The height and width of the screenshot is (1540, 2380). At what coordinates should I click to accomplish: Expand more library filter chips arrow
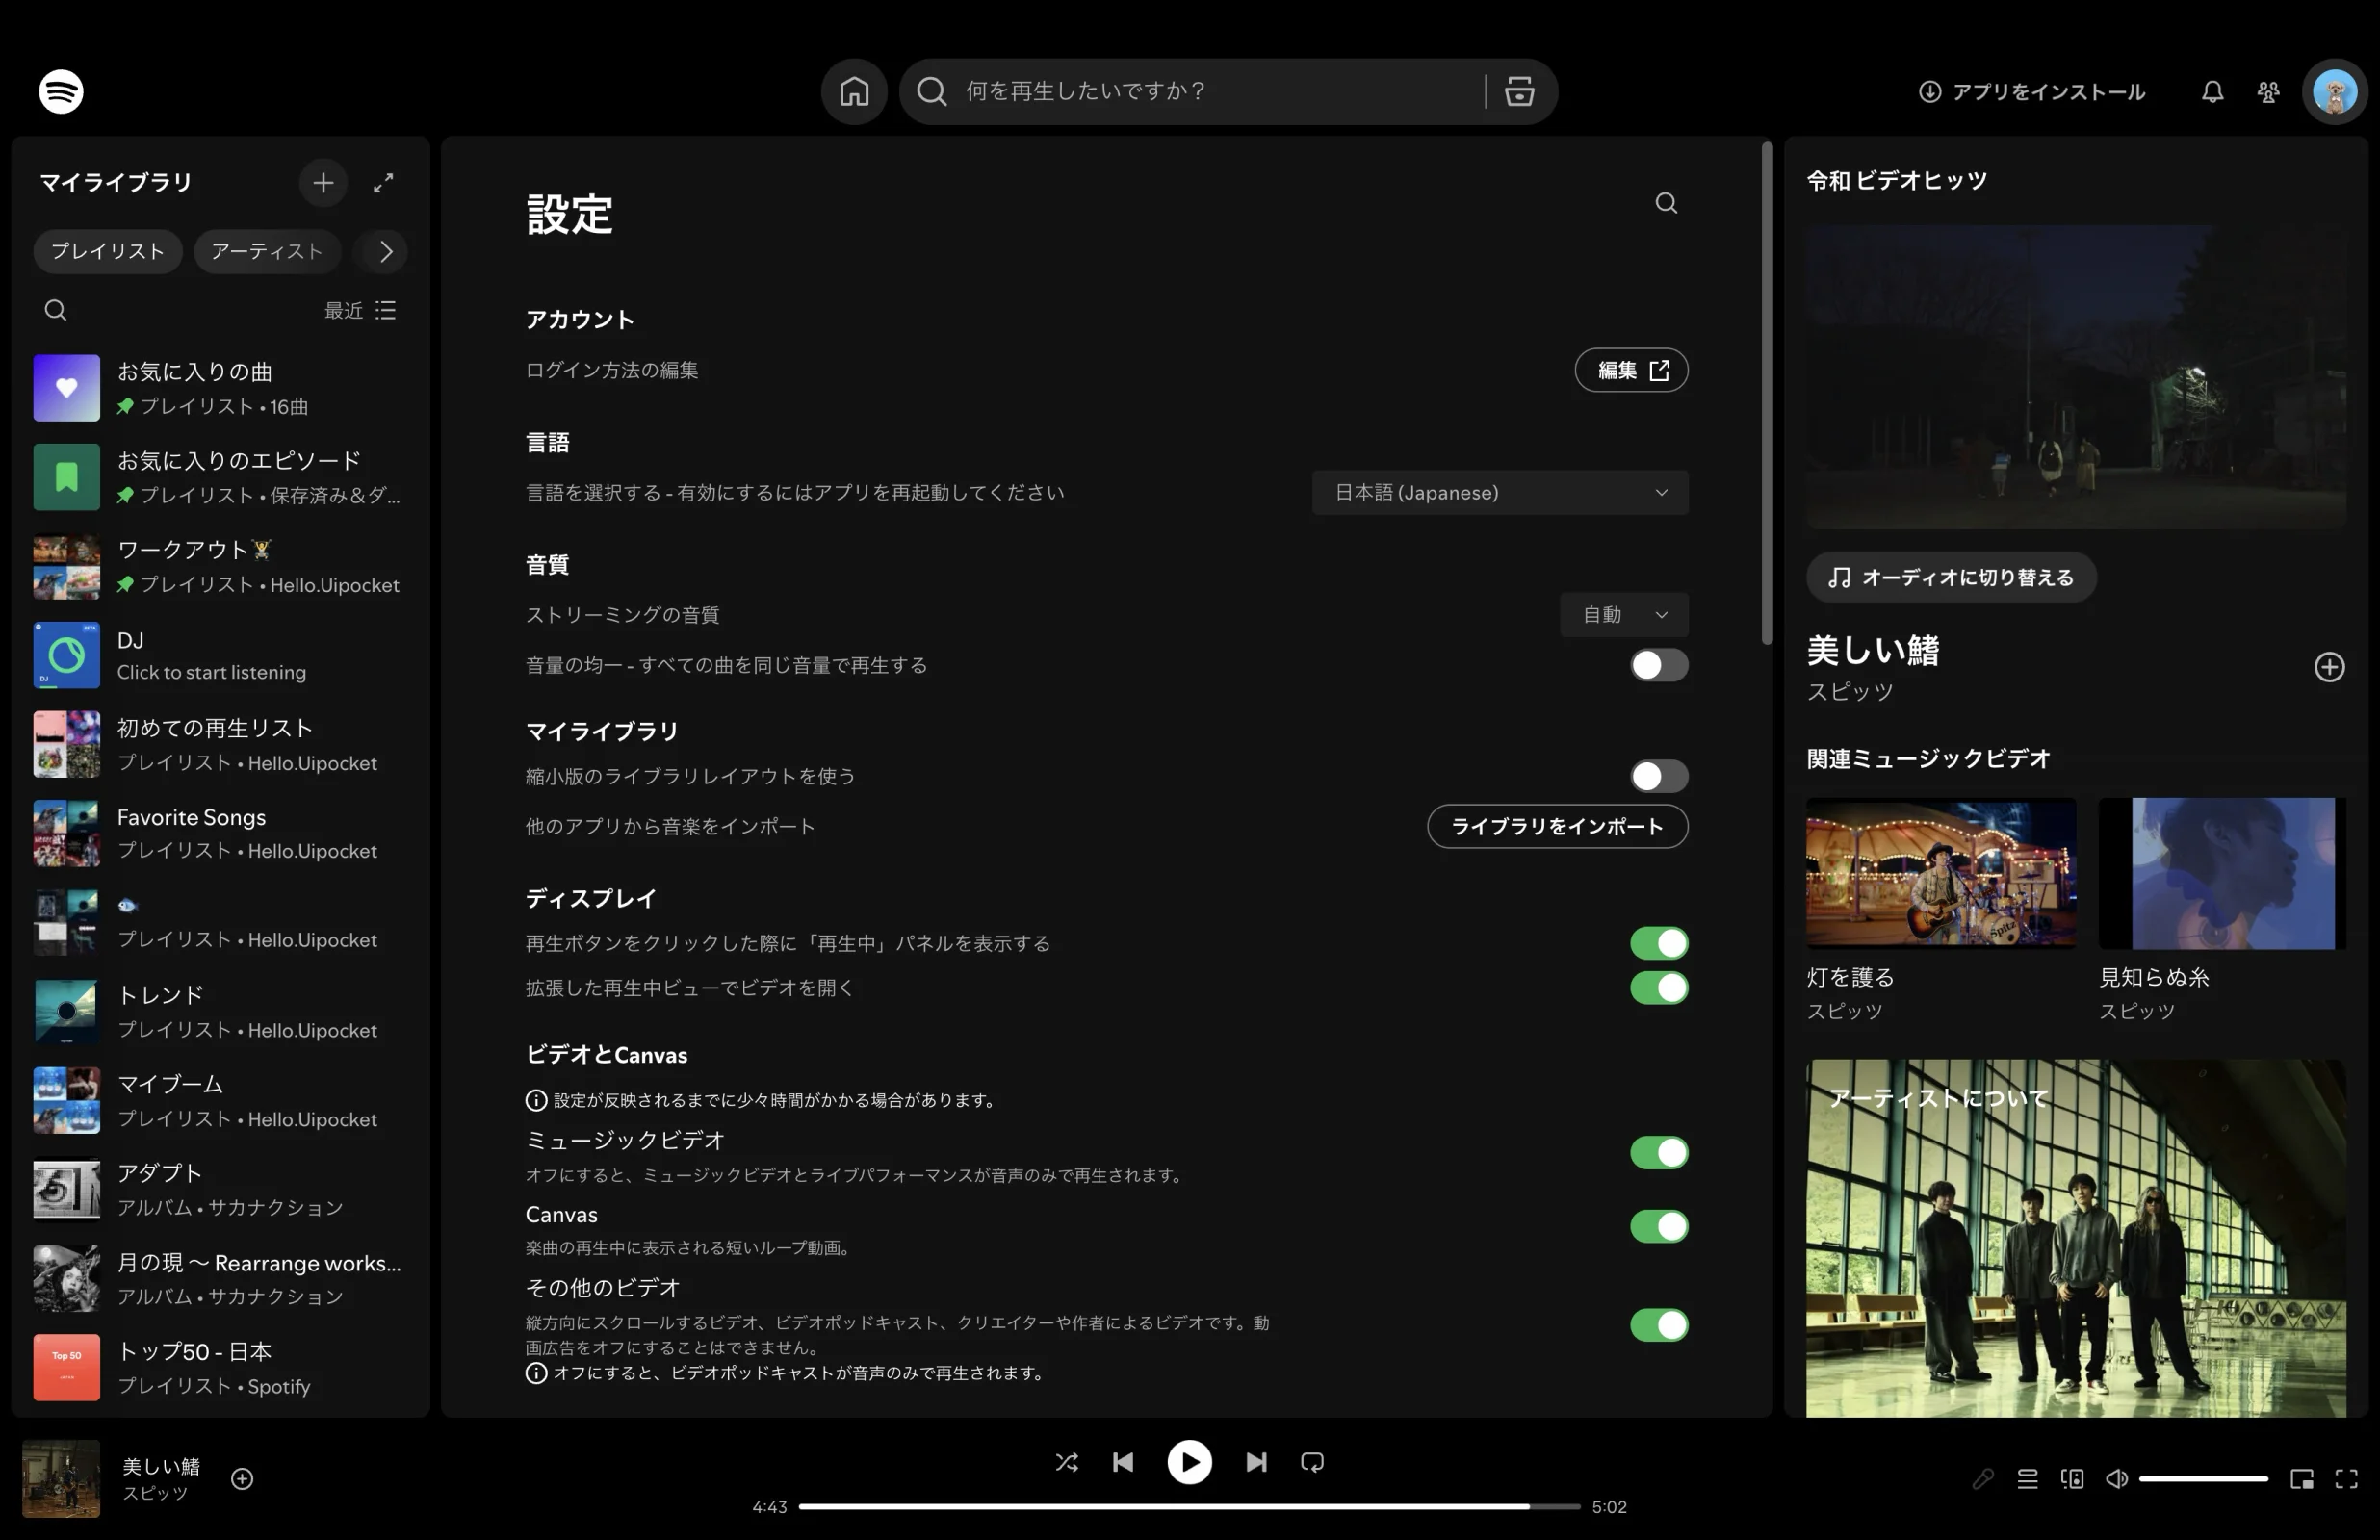coord(386,251)
